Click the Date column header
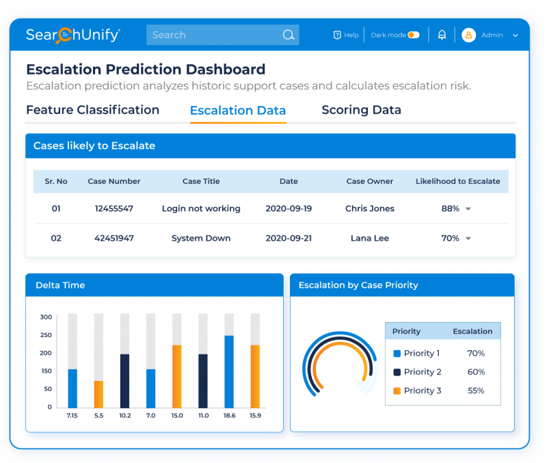The image size is (547, 463). (x=289, y=181)
